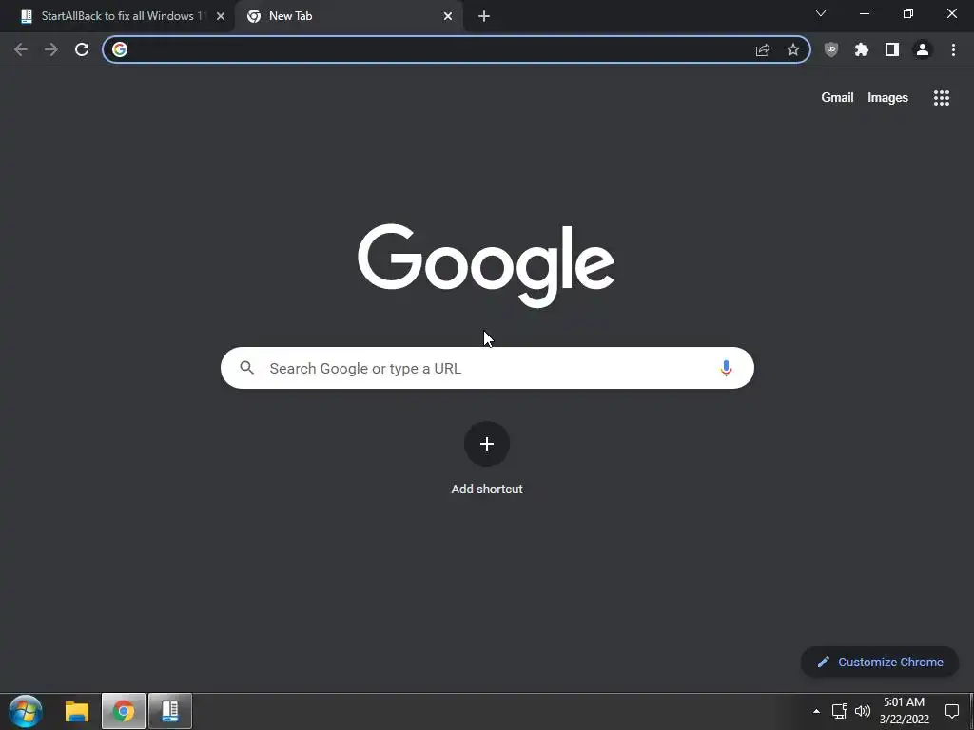This screenshot has height=730, width=974.
Task: Bookmark this tab with the star
Action: (x=792, y=49)
